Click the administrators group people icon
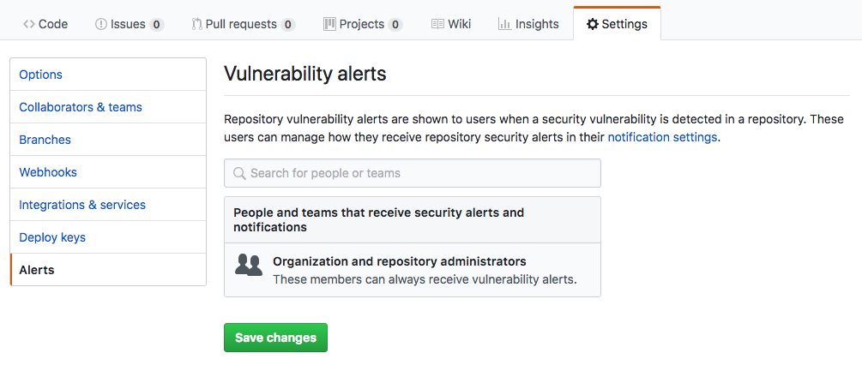862x365 pixels. [249, 264]
